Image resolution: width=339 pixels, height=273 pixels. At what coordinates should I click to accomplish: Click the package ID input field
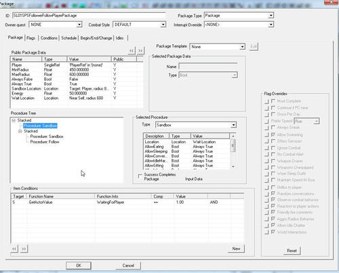pyautogui.click(x=89, y=16)
